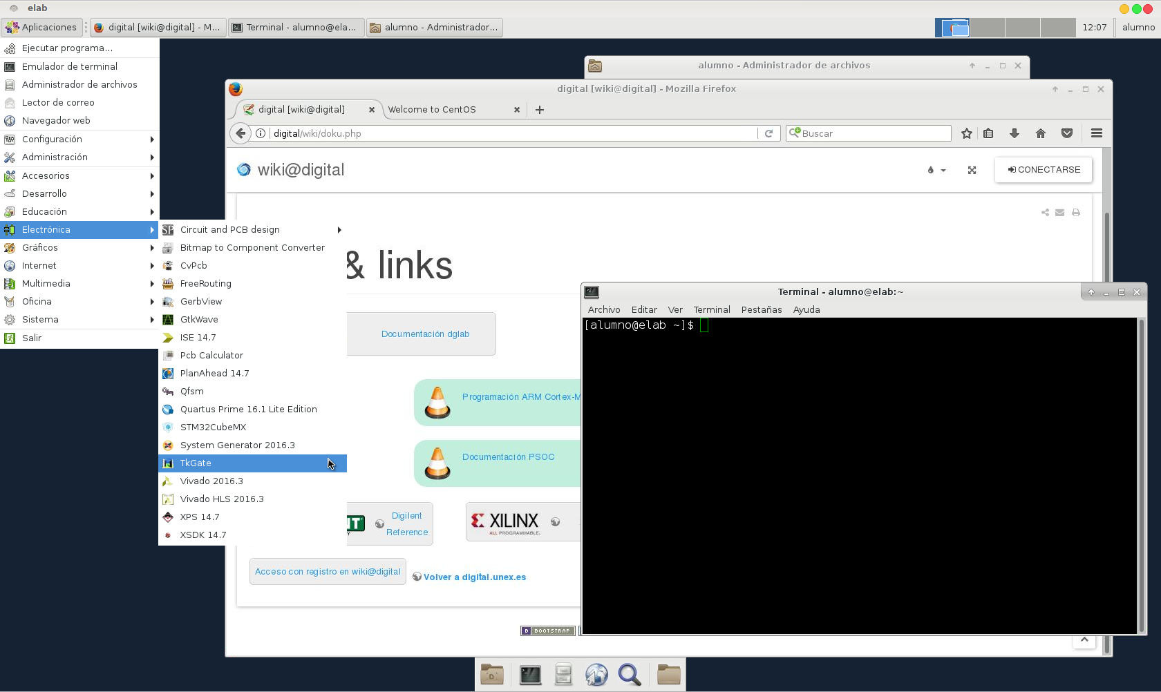
Task: Open the wiki theme droplet dropdown
Action: 936,170
